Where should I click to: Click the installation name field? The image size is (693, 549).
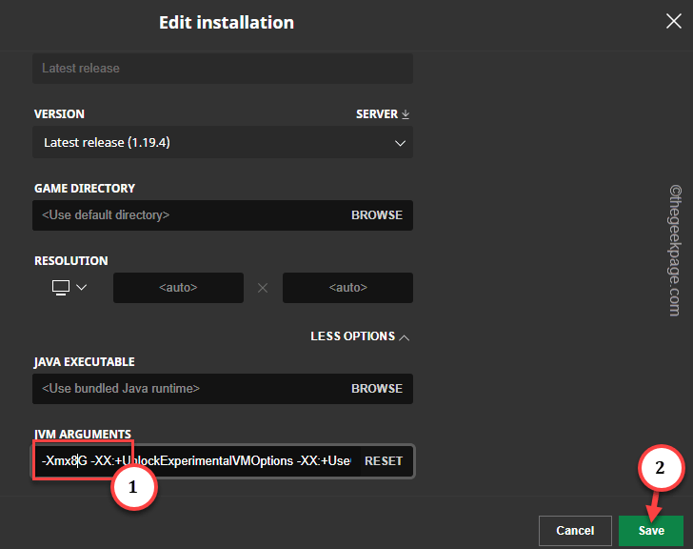tap(223, 69)
